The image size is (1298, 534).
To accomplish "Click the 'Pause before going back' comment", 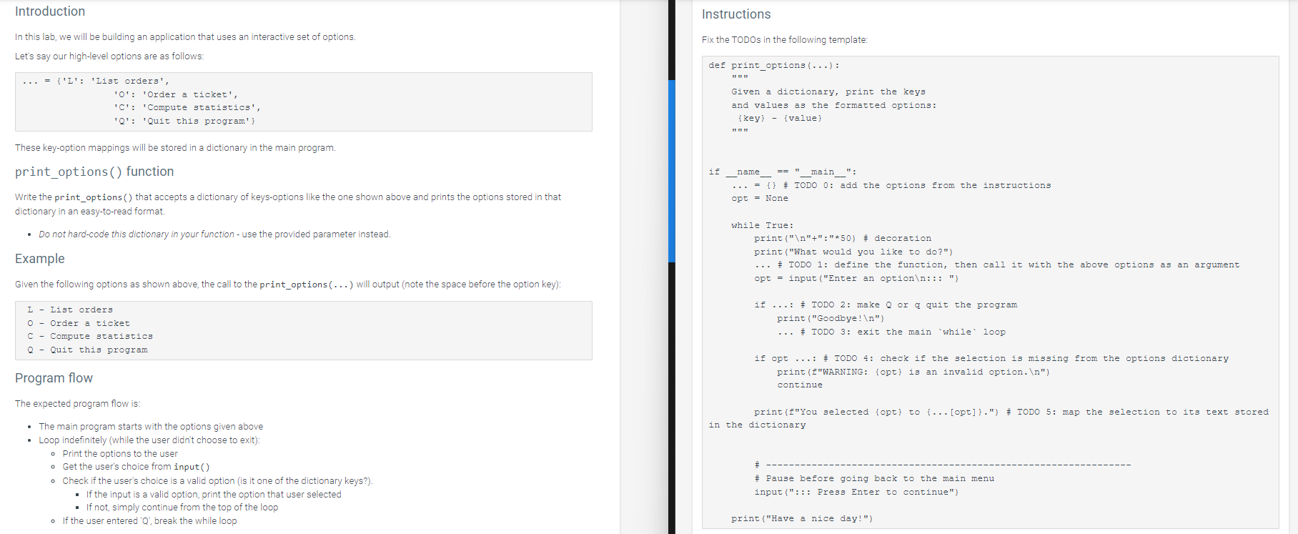I will point(874,478).
